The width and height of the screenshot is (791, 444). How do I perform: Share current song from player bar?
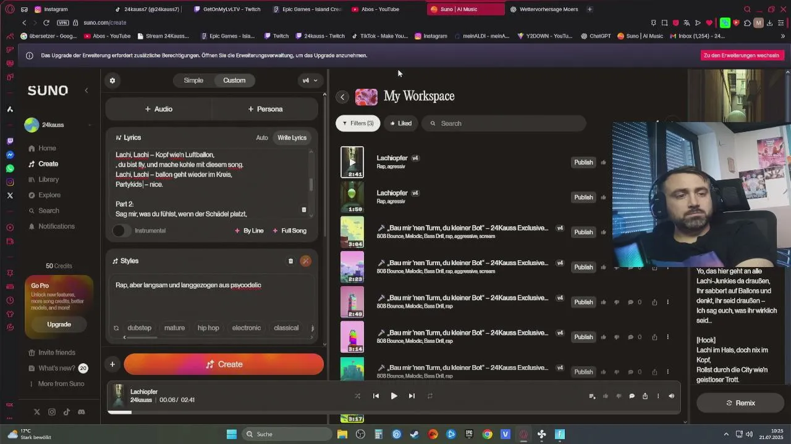(x=645, y=396)
